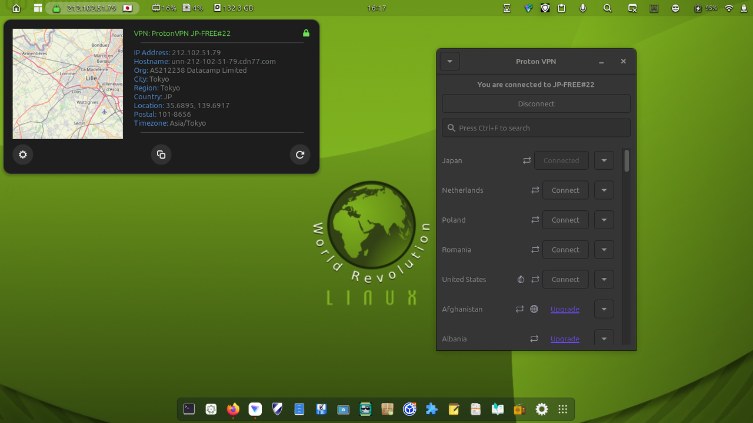
Task: Show all applications grid in dock
Action: pos(562,409)
